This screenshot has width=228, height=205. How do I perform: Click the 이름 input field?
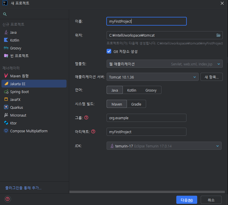click(x=146, y=21)
